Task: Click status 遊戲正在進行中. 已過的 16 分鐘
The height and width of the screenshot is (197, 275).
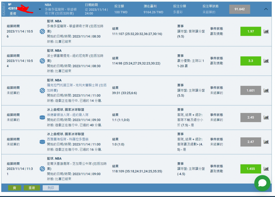Action: 74,150
